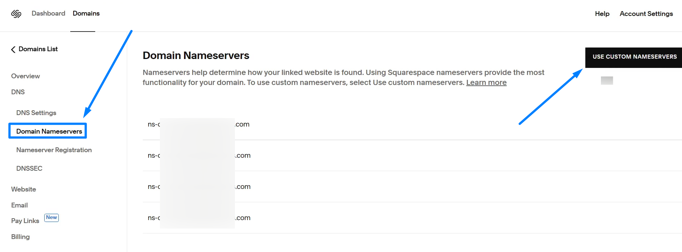Viewport: 682px width, 252px height.
Task: Open the Billing section
Action: (20, 237)
